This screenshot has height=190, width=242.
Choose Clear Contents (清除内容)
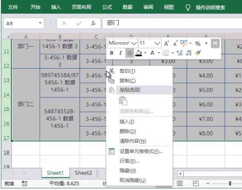tap(139, 141)
